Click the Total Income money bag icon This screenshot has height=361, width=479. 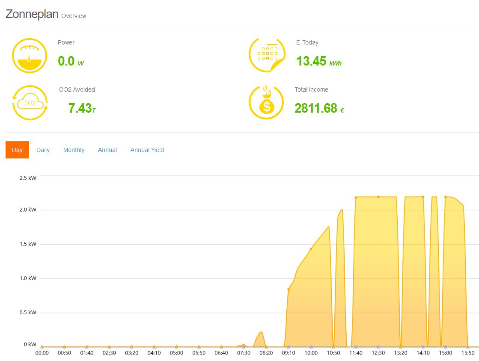click(266, 103)
